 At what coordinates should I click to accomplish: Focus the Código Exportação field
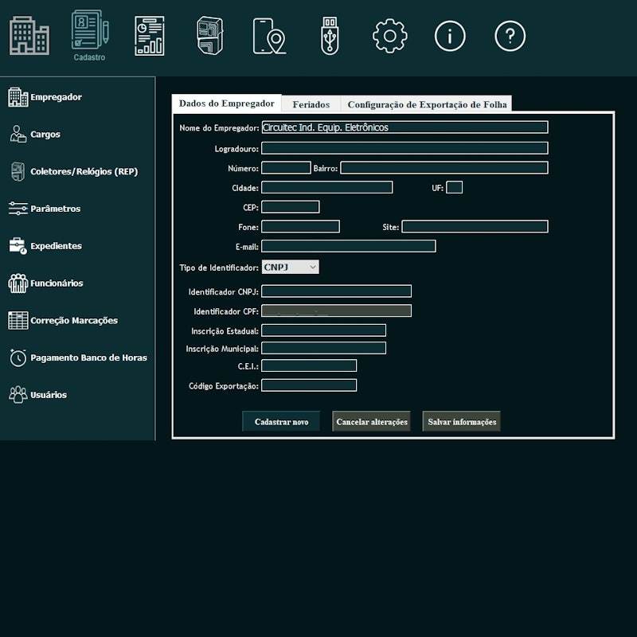[309, 385]
